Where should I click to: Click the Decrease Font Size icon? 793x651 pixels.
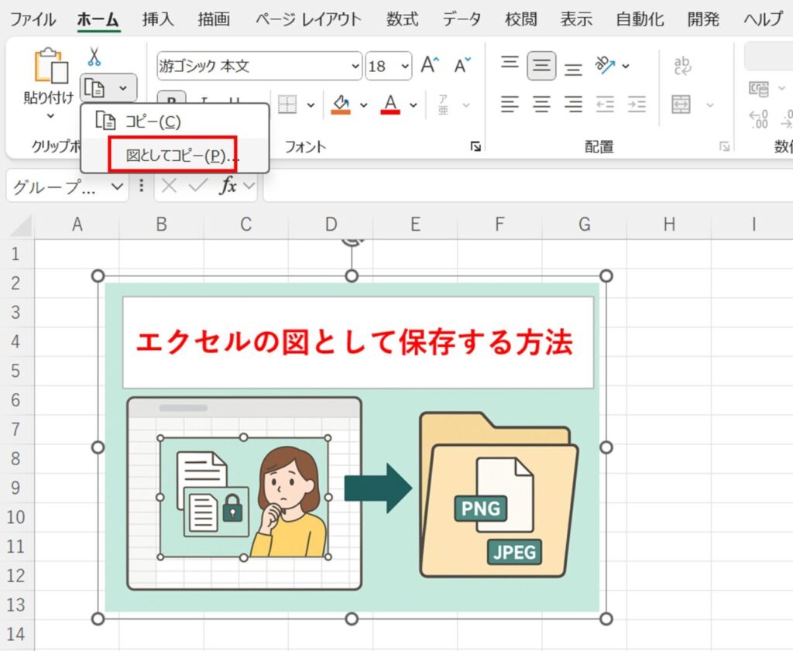(461, 65)
